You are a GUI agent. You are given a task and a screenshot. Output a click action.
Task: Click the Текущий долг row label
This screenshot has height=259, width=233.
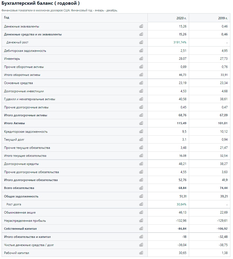coord(14,140)
